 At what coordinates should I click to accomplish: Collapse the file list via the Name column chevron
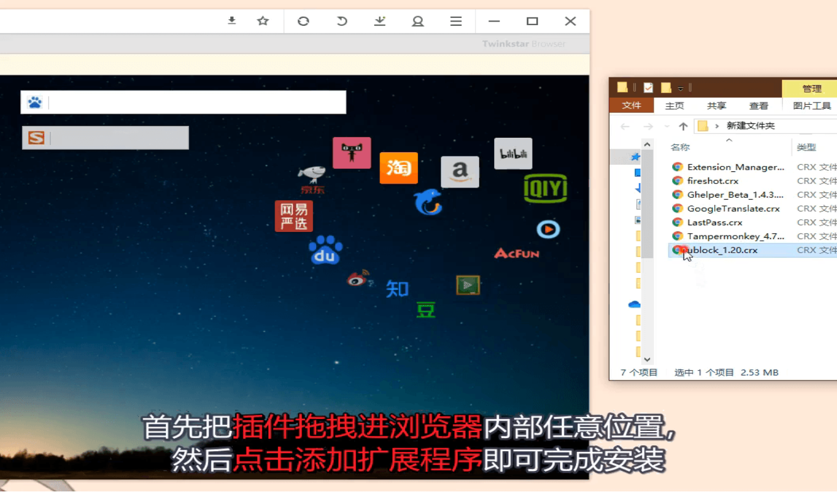(728, 140)
